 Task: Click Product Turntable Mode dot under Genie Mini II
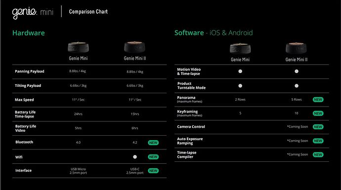click(x=297, y=86)
